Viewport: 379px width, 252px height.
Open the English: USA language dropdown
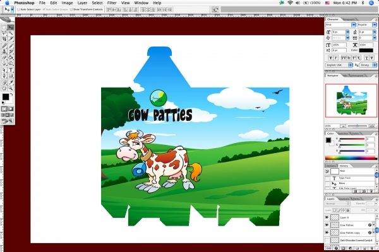(x=339, y=65)
